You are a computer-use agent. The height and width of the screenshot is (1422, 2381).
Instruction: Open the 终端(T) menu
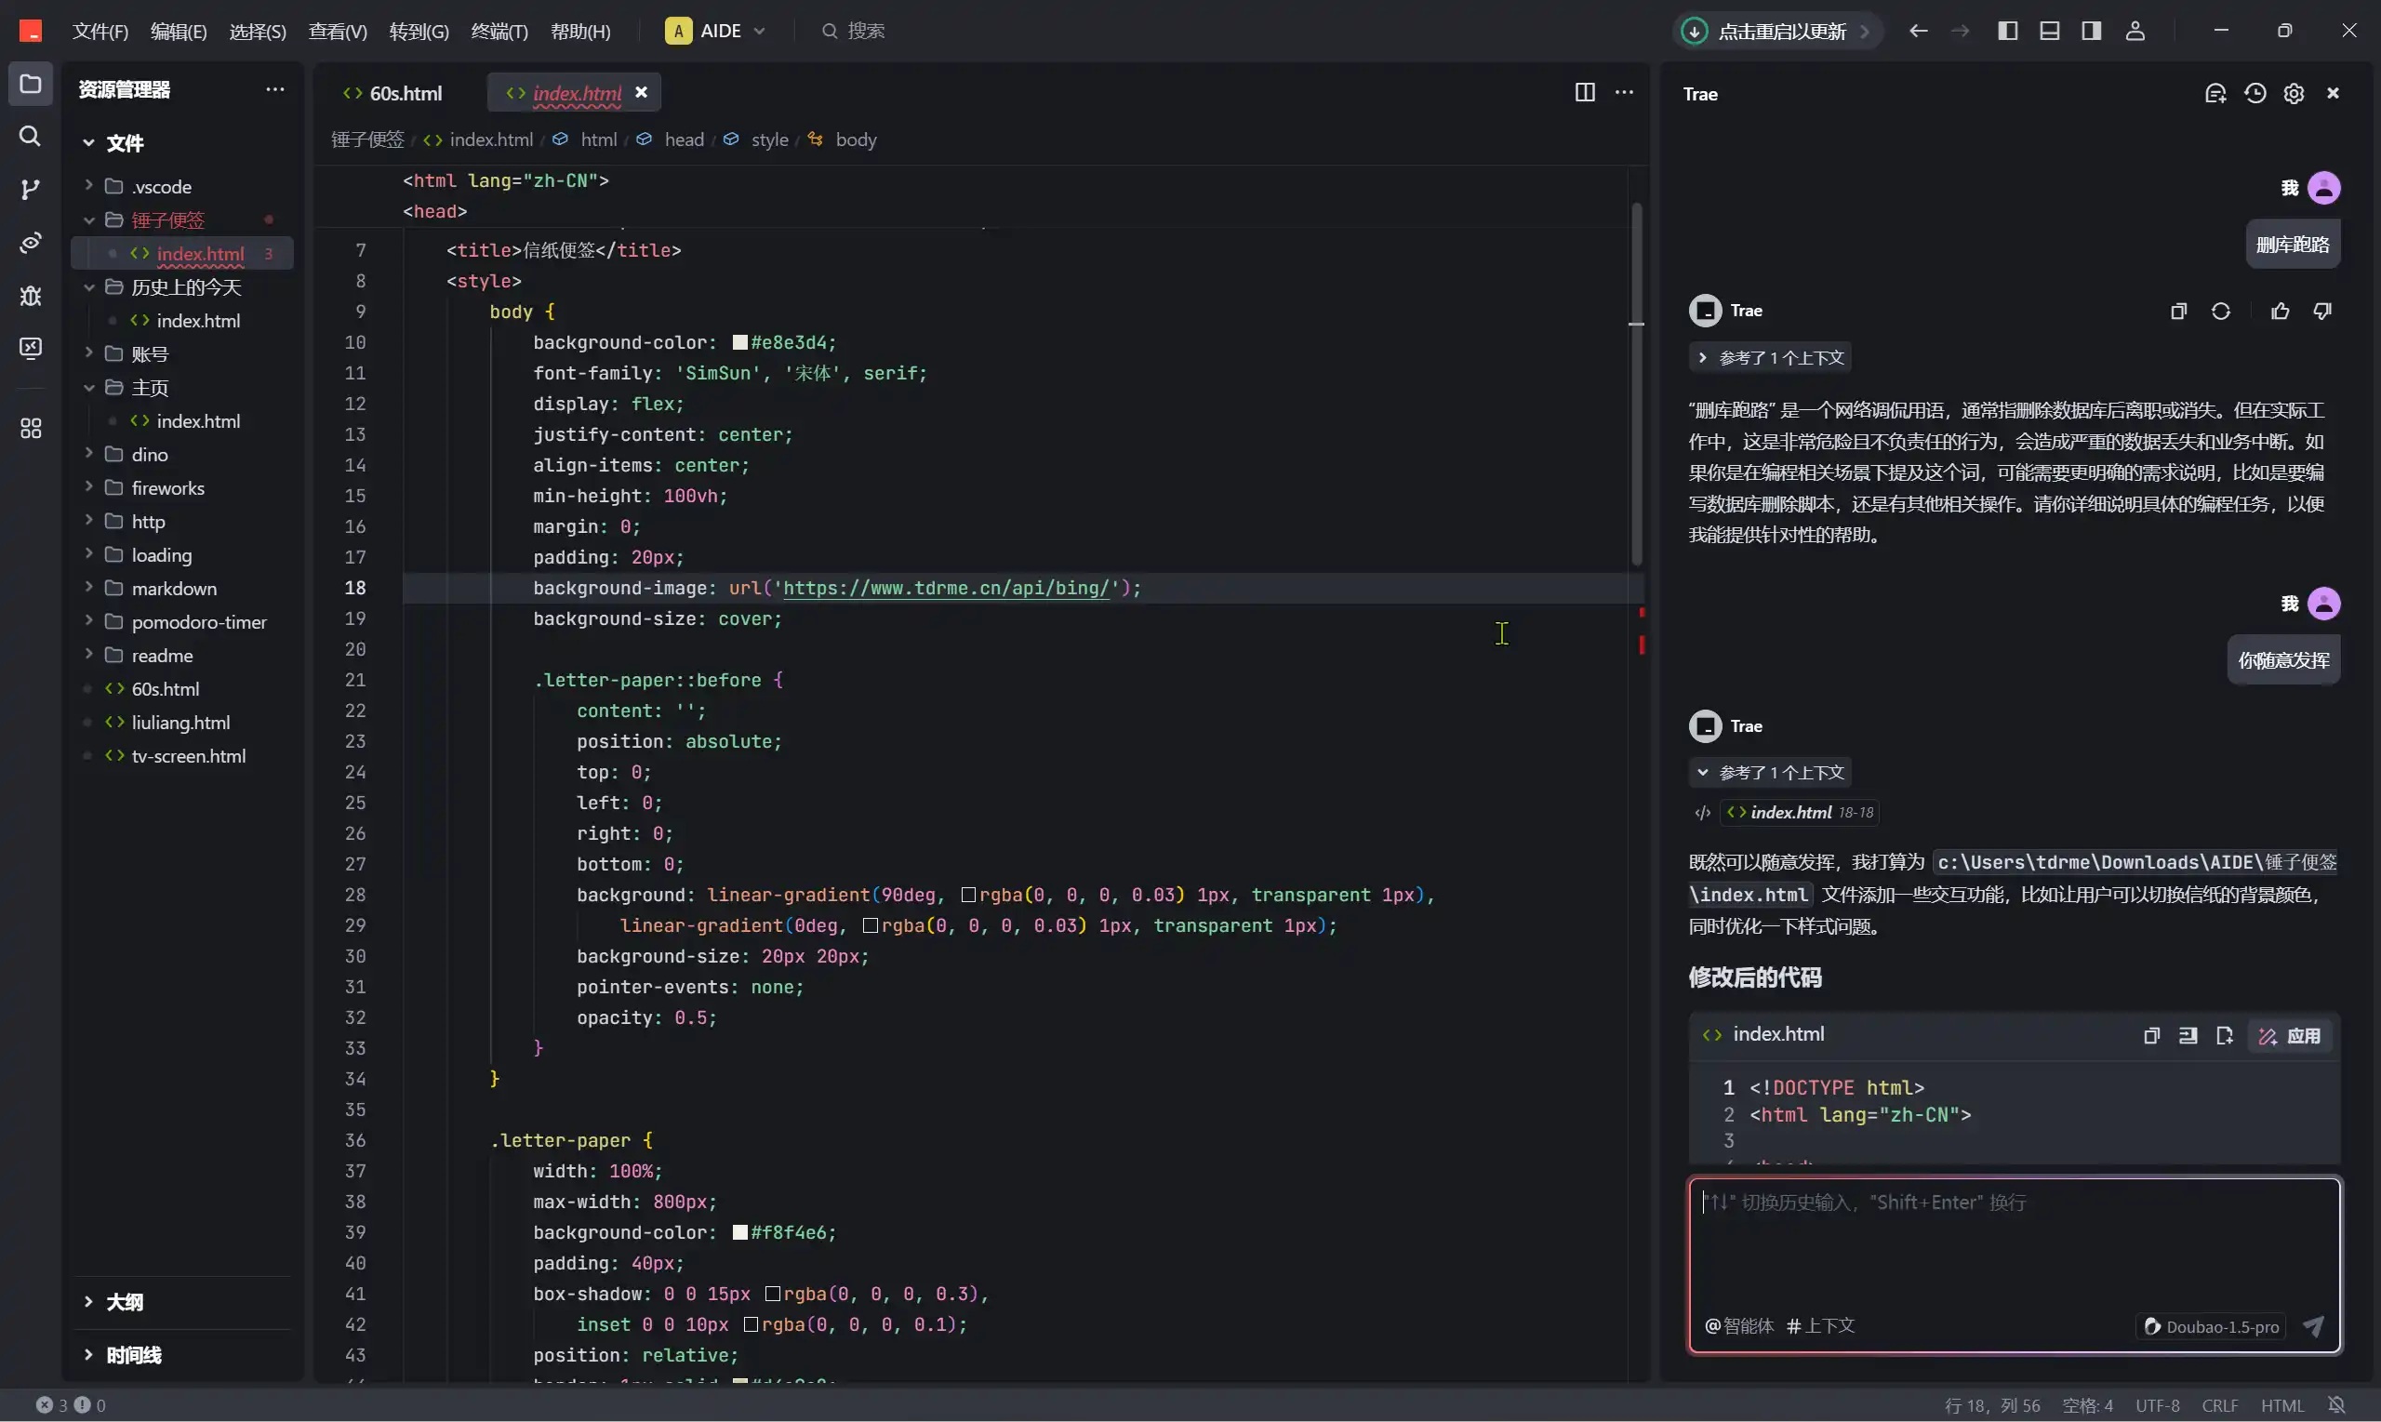pyautogui.click(x=499, y=31)
